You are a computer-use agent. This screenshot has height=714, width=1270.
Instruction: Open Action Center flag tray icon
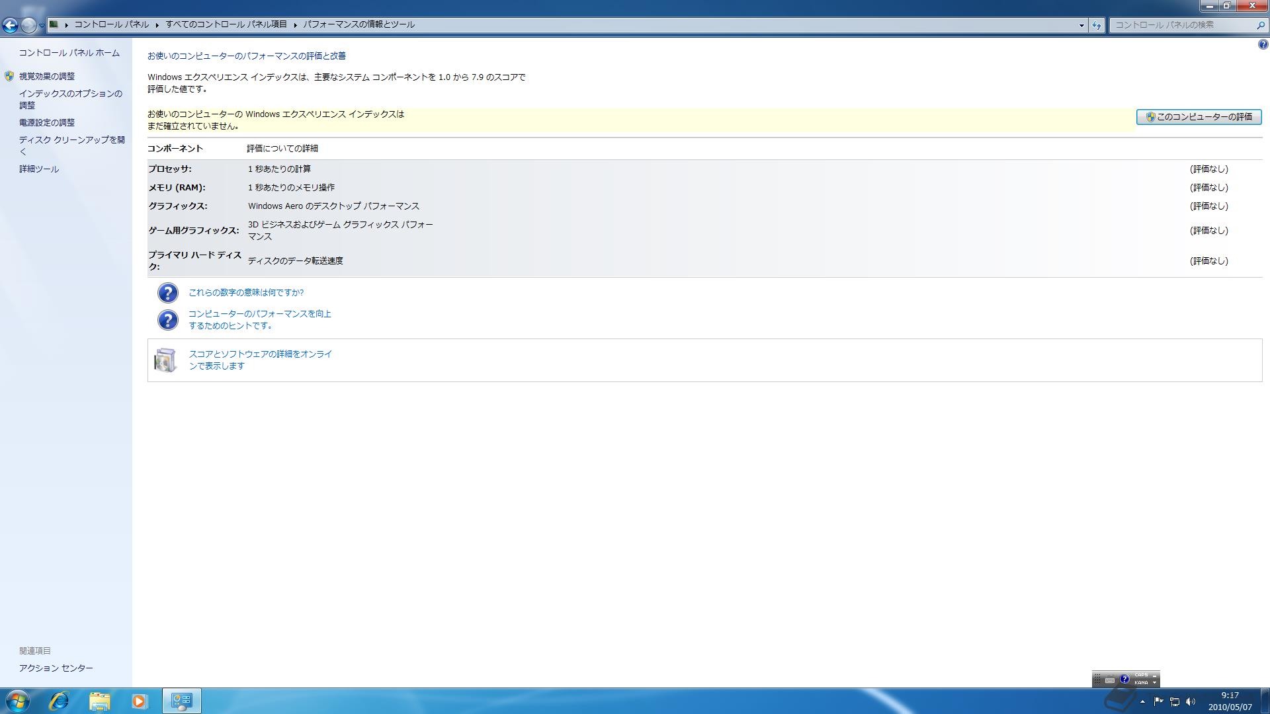pyautogui.click(x=1158, y=701)
